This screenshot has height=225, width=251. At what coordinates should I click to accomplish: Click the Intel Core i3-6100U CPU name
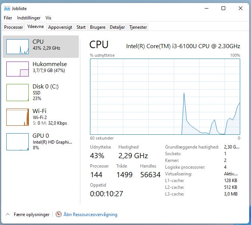(x=183, y=46)
